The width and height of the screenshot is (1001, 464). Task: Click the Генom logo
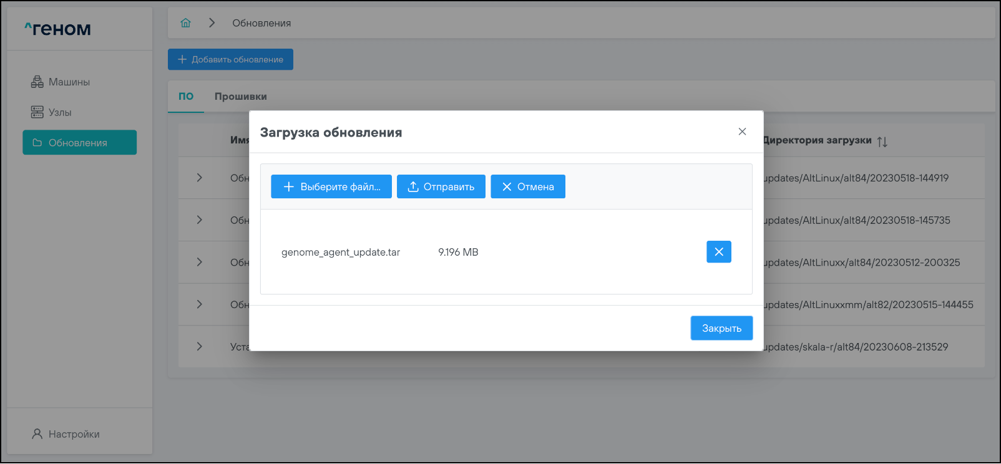(x=57, y=29)
